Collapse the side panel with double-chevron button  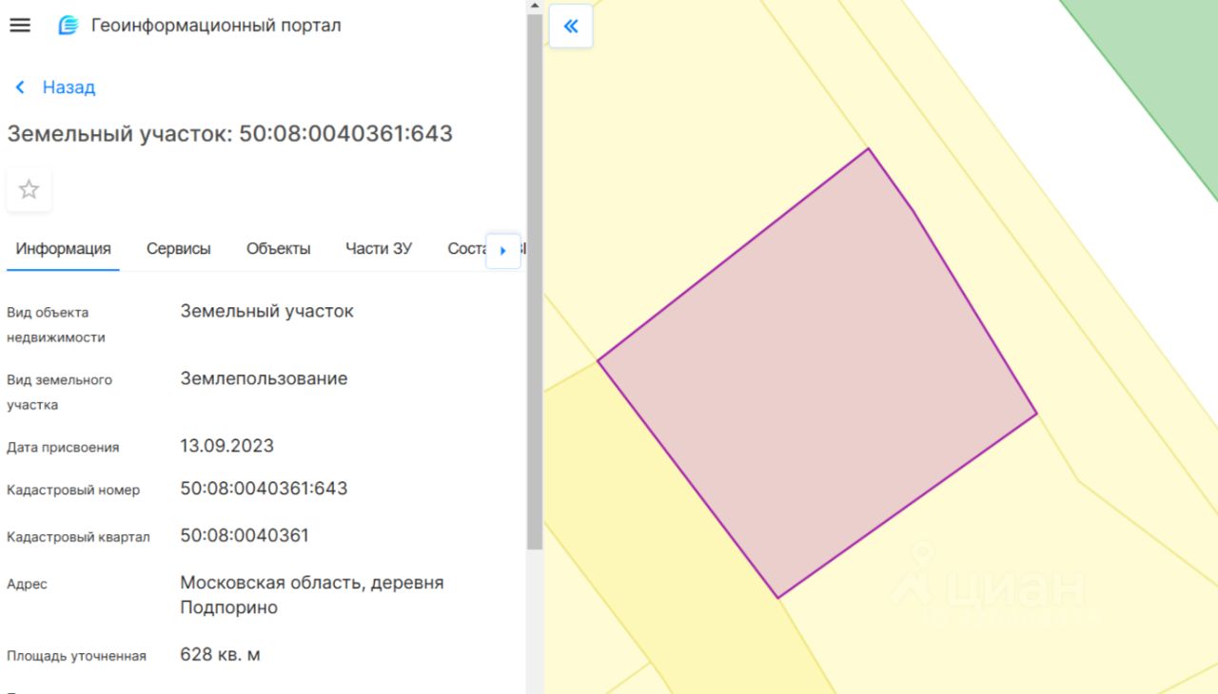coord(571,27)
